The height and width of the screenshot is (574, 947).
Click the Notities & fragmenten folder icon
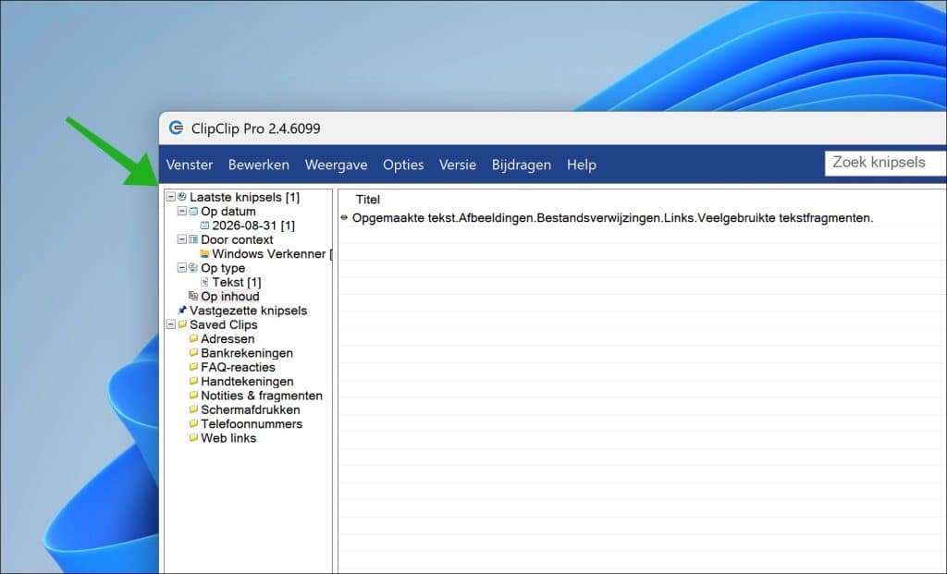tap(193, 396)
